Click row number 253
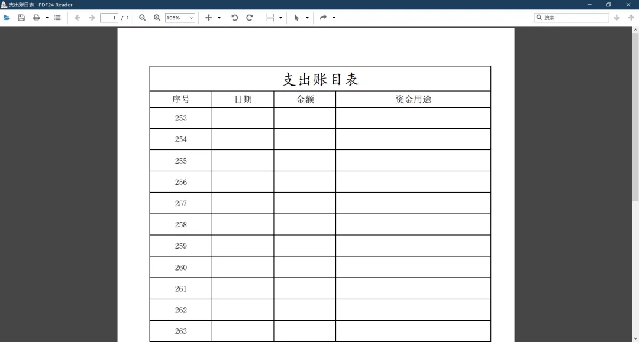639x342 pixels. point(181,118)
